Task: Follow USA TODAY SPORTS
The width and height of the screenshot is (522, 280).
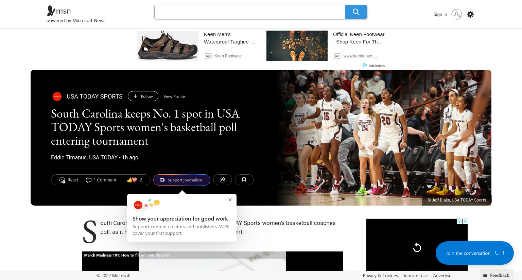Action: click(143, 96)
